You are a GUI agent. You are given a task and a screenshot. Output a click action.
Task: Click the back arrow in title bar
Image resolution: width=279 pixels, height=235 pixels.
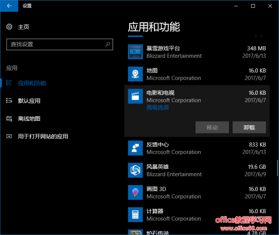click(9, 6)
